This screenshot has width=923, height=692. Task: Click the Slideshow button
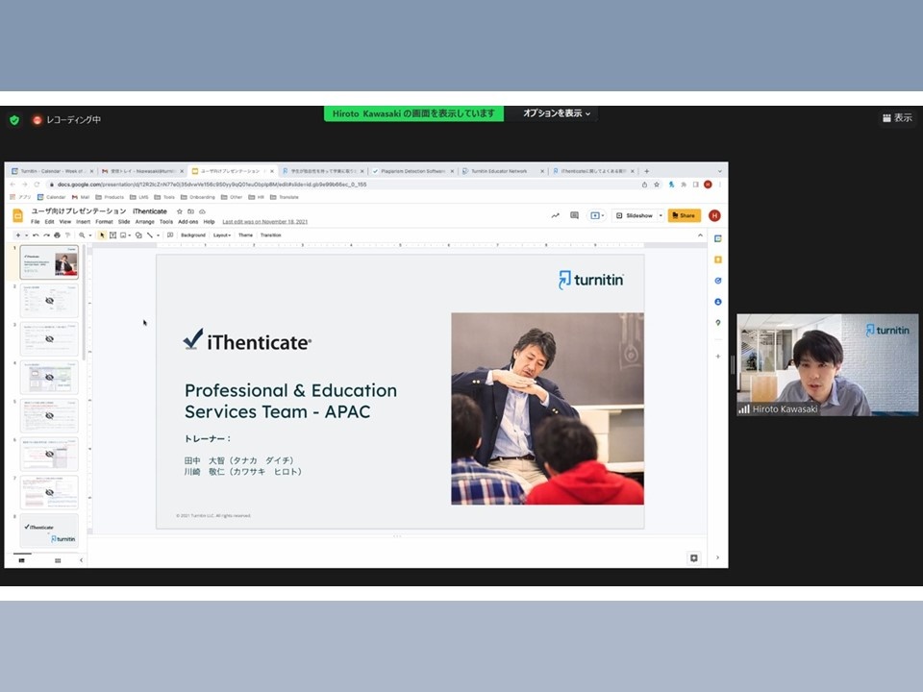pyautogui.click(x=635, y=216)
